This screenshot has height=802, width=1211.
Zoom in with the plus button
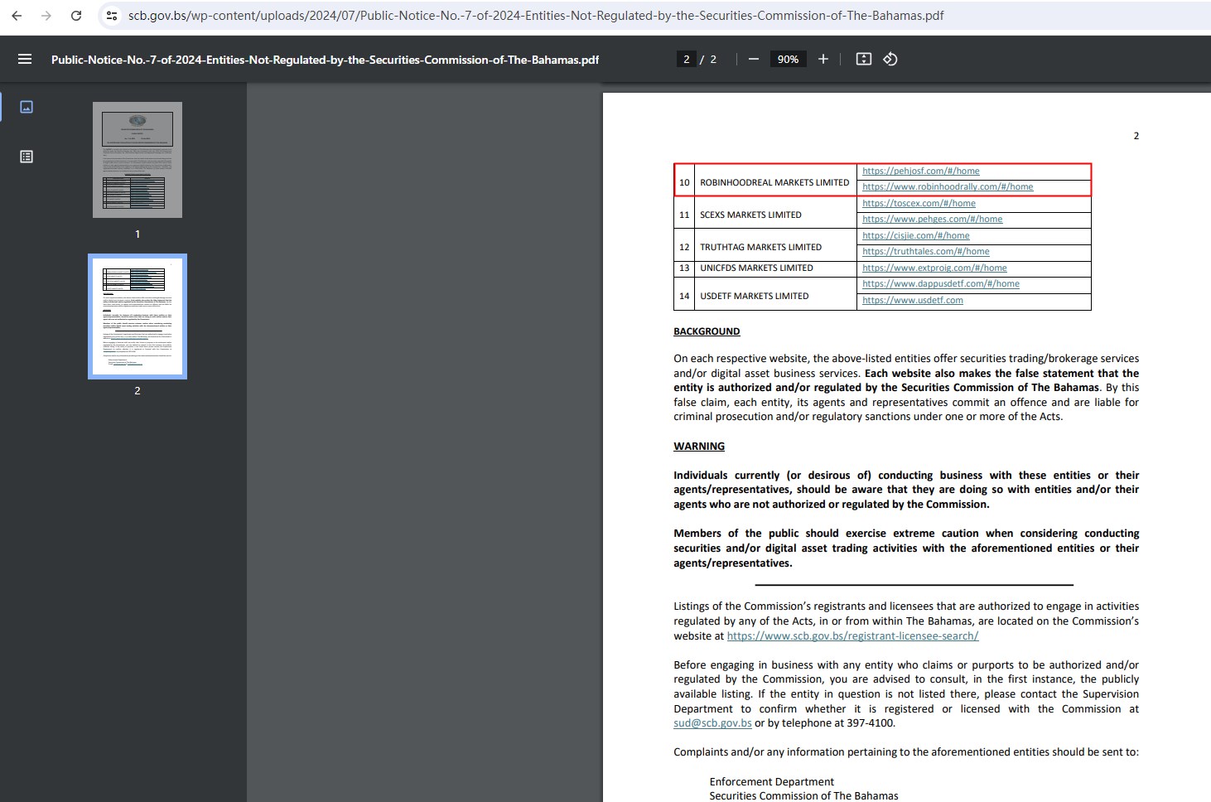[x=823, y=60]
